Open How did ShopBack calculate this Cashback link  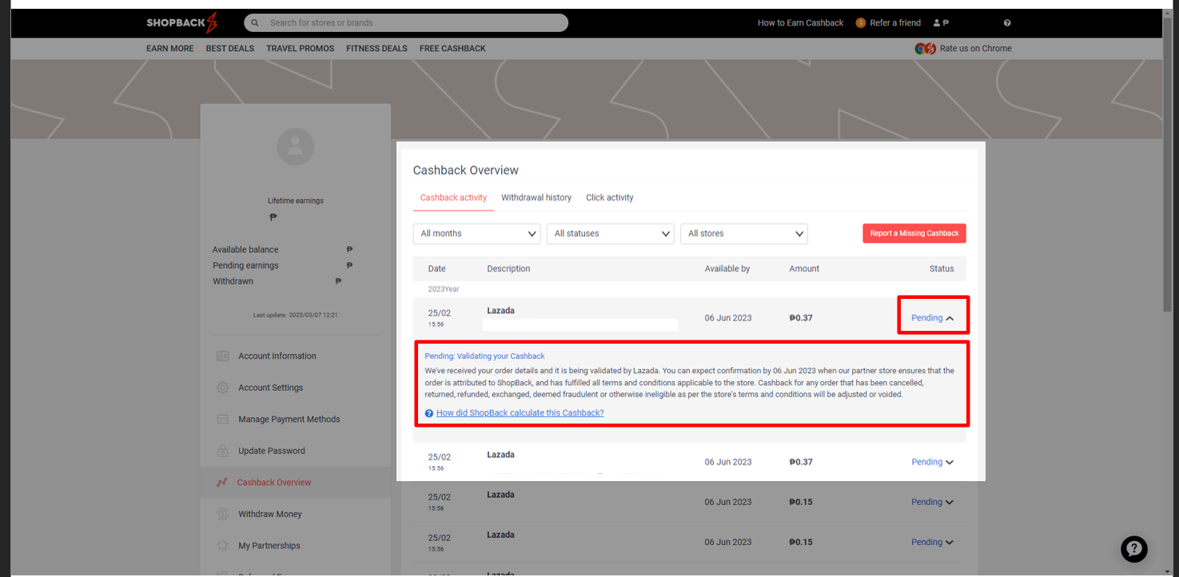(520, 413)
